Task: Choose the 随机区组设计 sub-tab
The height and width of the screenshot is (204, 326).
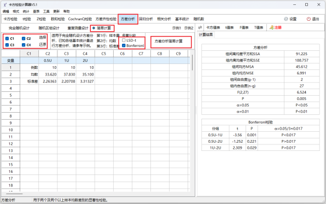Action: pyautogui.click(x=49, y=28)
